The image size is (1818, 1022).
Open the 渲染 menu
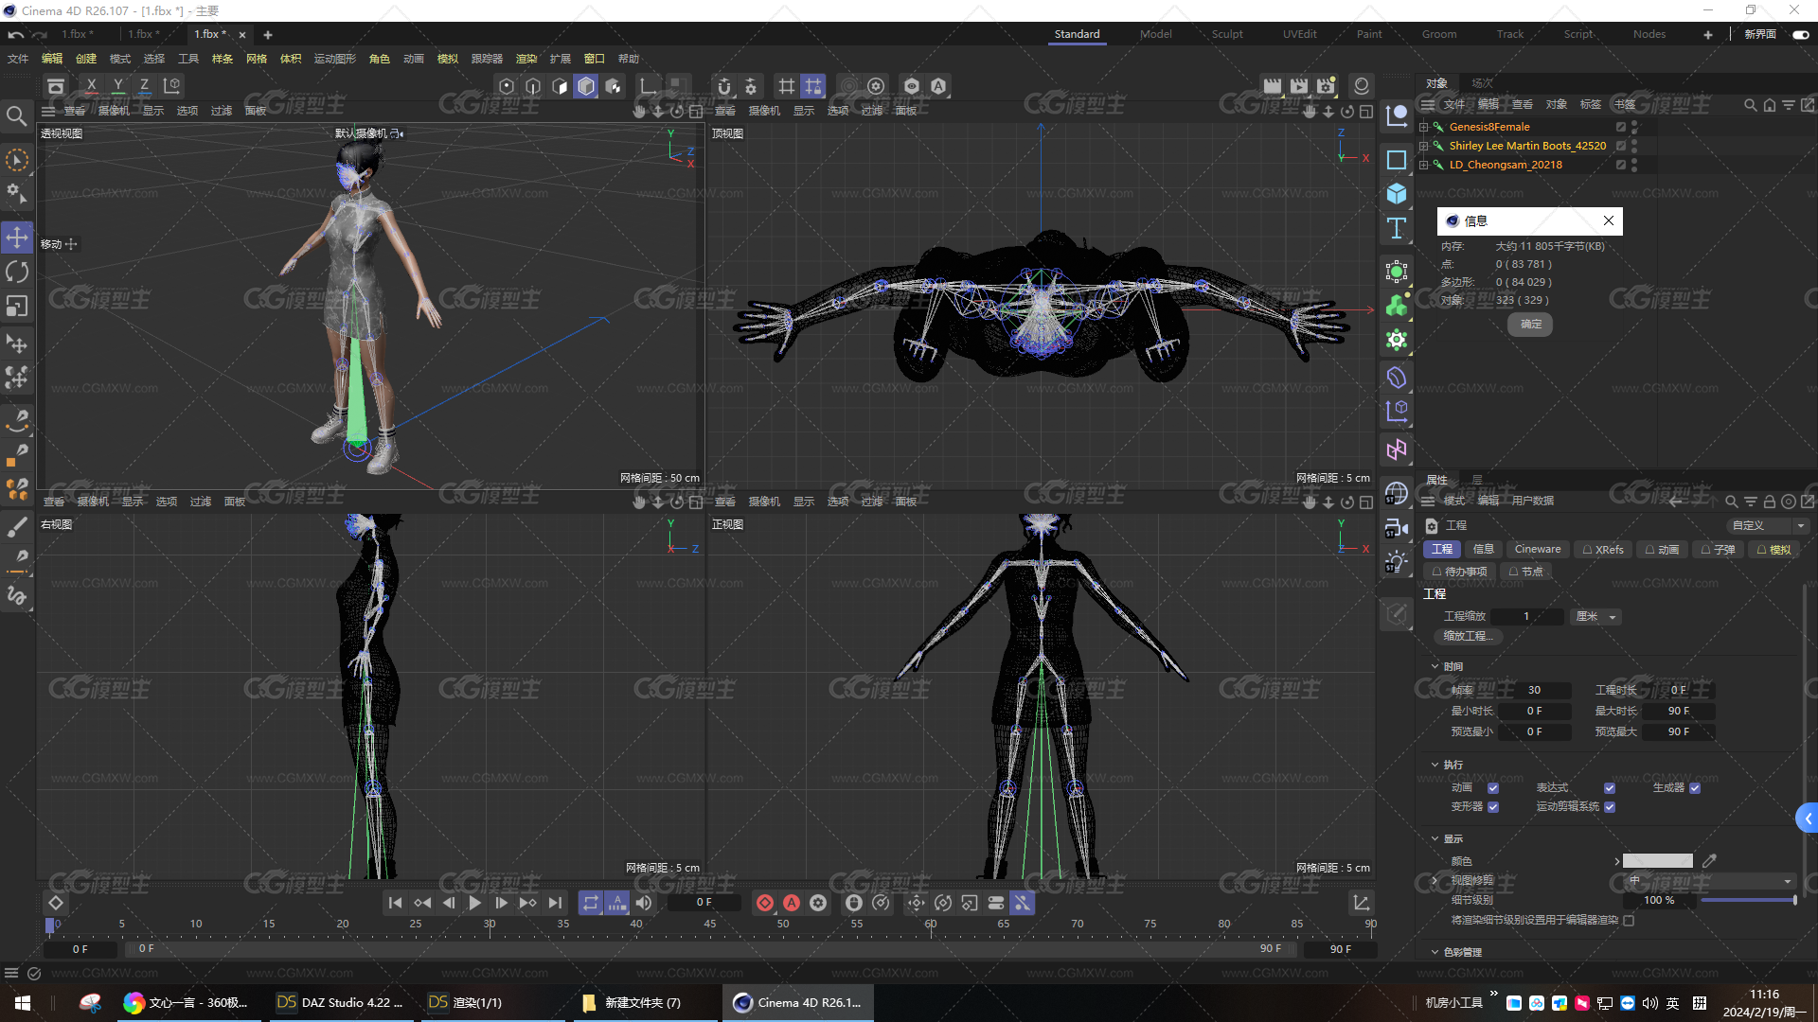click(x=526, y=59)
